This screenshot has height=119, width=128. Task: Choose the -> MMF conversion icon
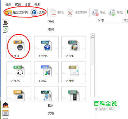tap(74, 72)
